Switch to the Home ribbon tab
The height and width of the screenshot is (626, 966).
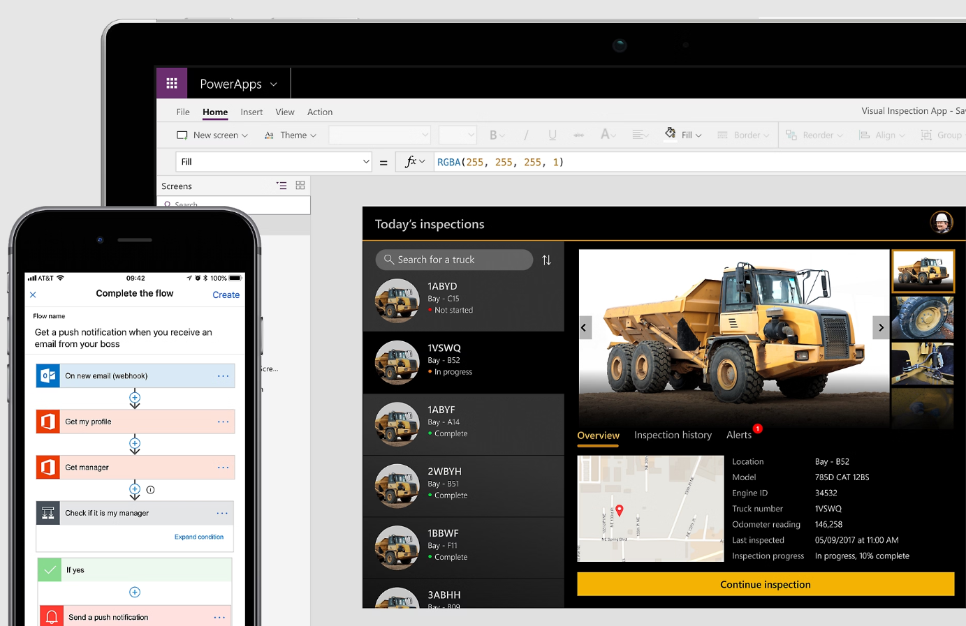(x=215, y=112)
